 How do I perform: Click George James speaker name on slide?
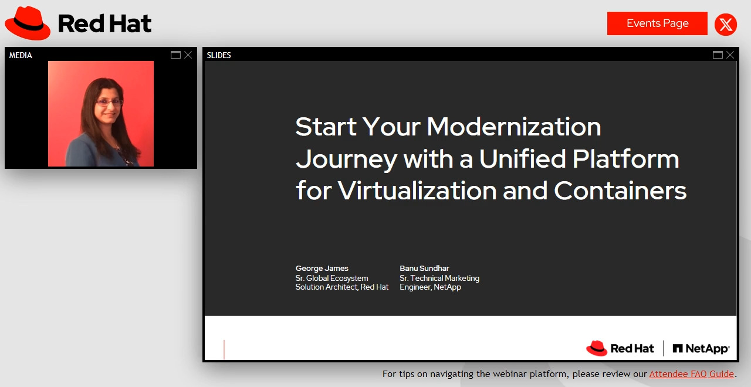322,269
